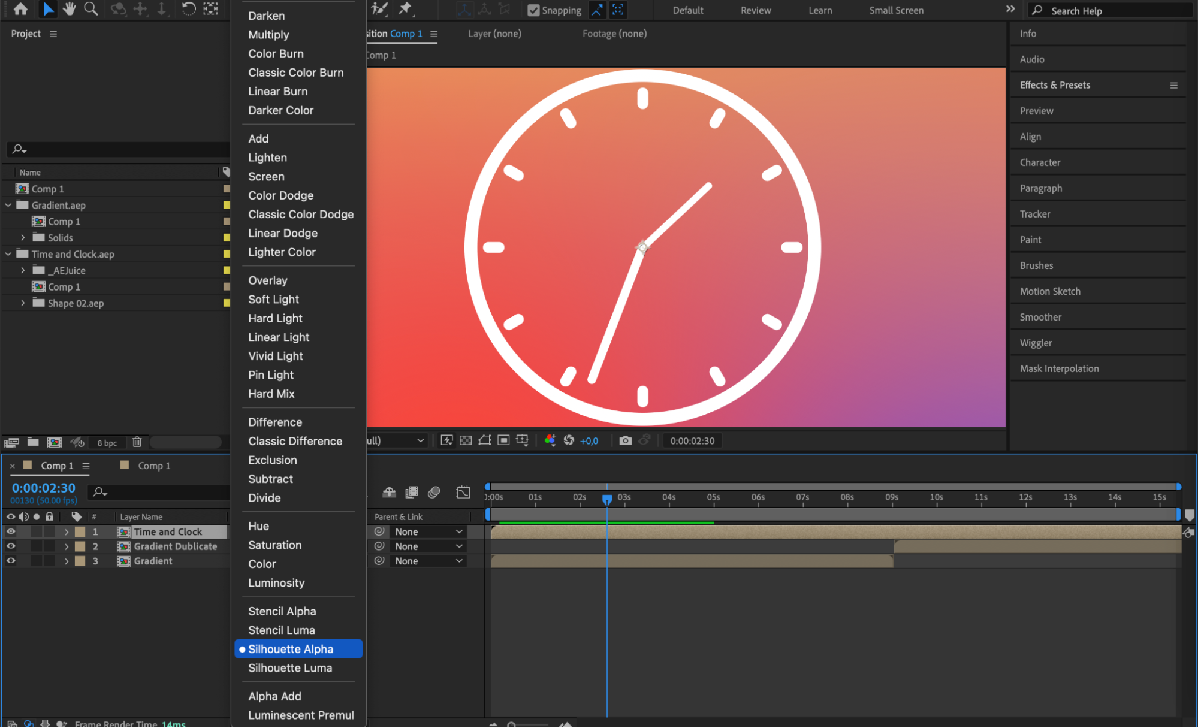The image size is (1198, 728).
Task: Select the Zoom magnifier tool
Action: 90,9
